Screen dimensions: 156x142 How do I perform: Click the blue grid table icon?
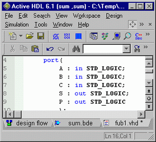click(x=78, y=36)
